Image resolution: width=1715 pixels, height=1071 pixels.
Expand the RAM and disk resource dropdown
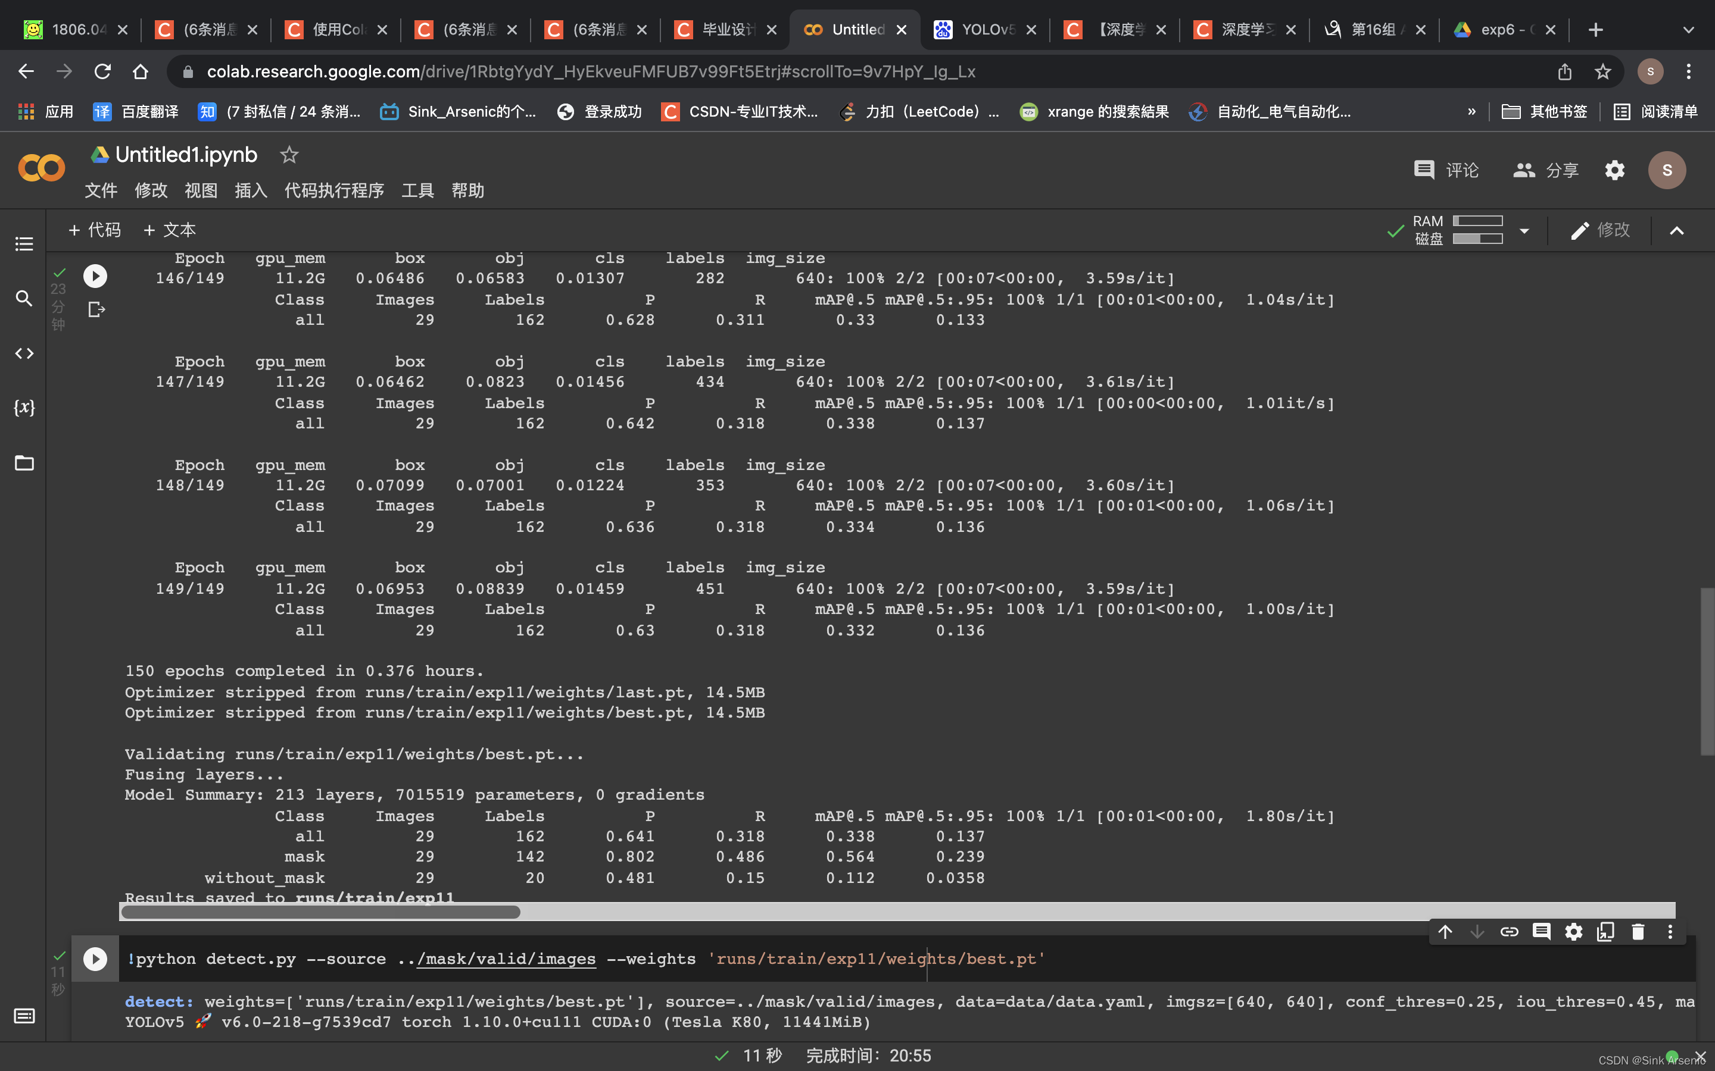pos(1524,231)
